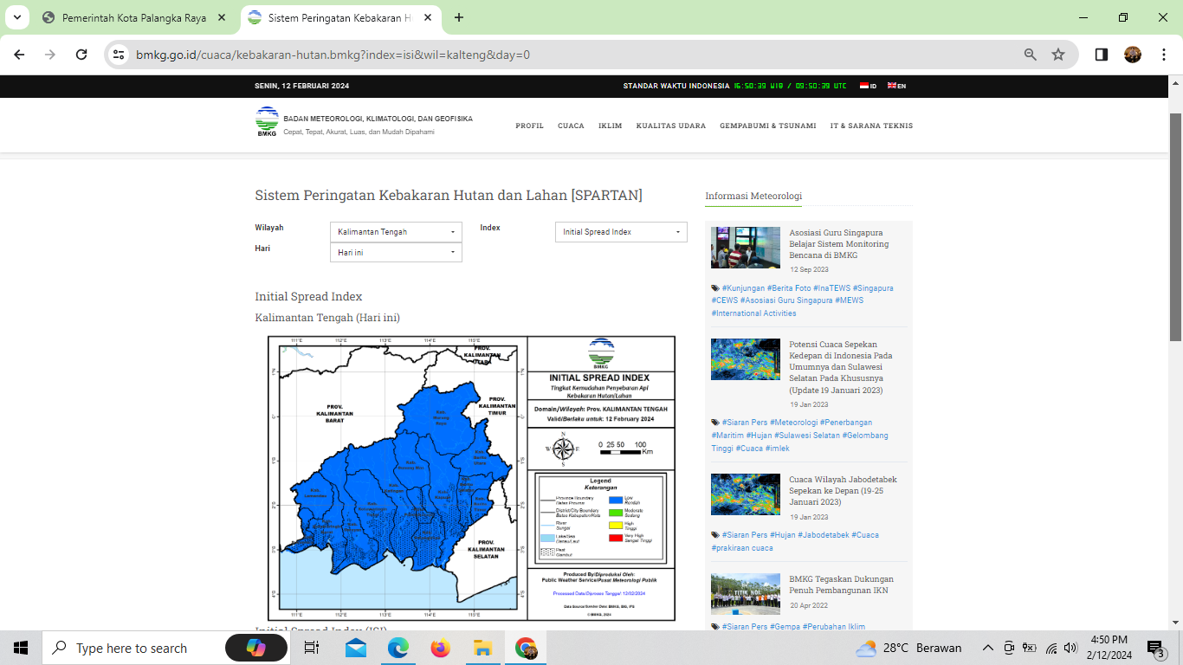The width and height of the screenshot is (1183, 665).
Task: Click the #Kunjungan hashtag link
Action: (x=743, y=287)
